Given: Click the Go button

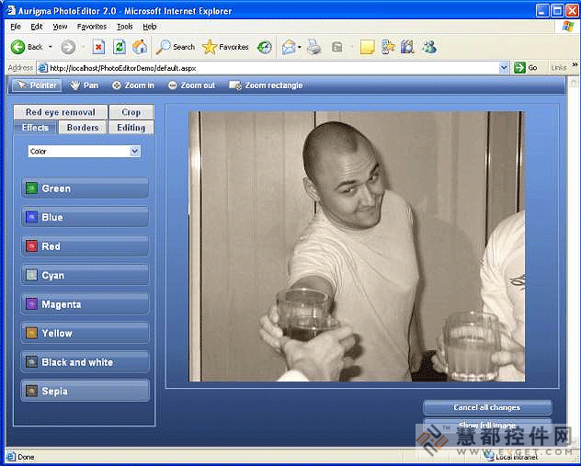Looking at the screenshot, I should coord(526,68).
